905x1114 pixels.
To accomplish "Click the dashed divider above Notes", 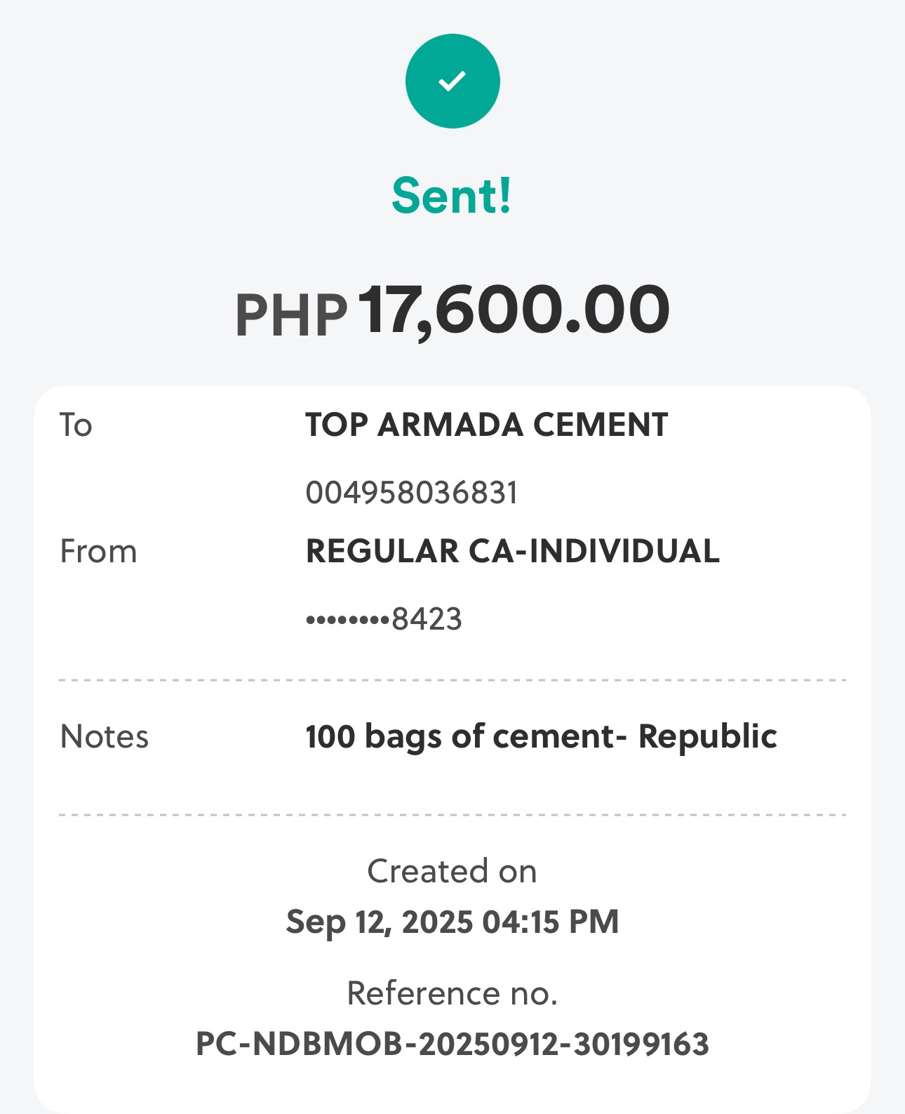I will tap(452, 680).
